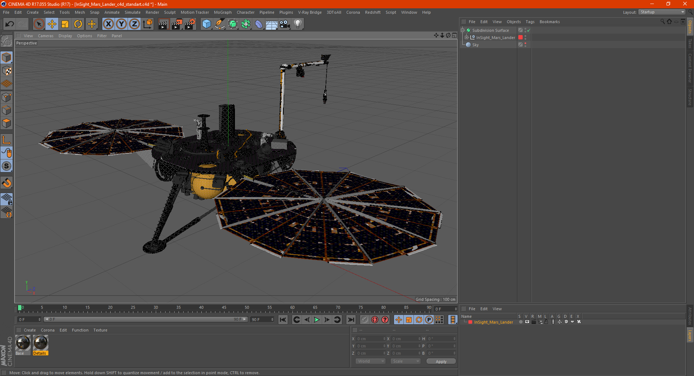Select the Move tool in top toolbar
This screenshot has height=376, width=694.
pos(52,24)
